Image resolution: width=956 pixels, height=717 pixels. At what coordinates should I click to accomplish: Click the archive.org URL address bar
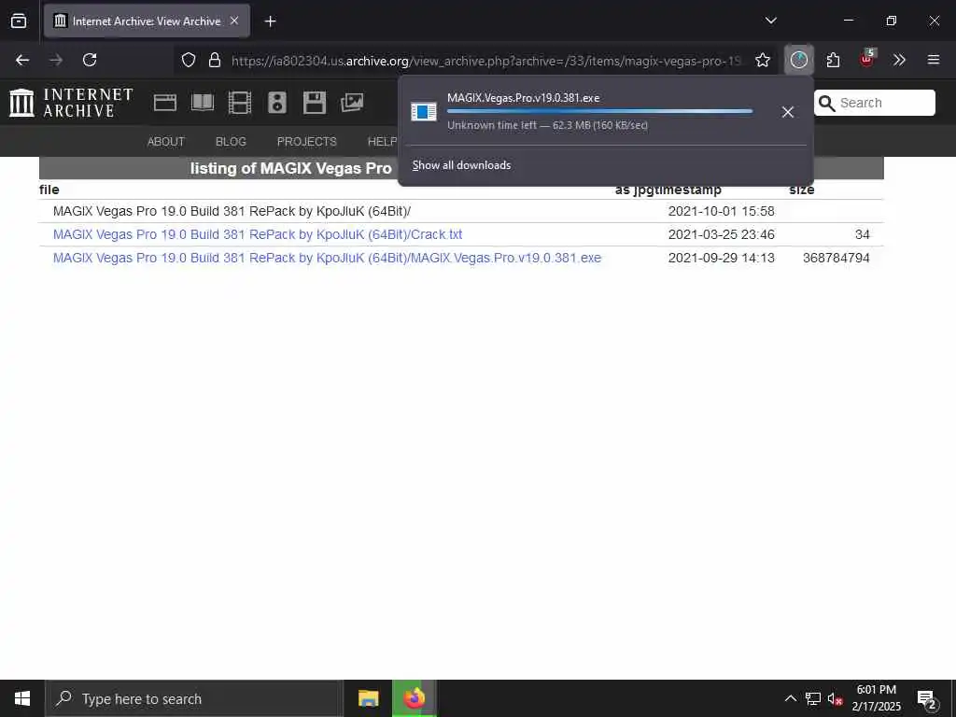pos(485,61)
